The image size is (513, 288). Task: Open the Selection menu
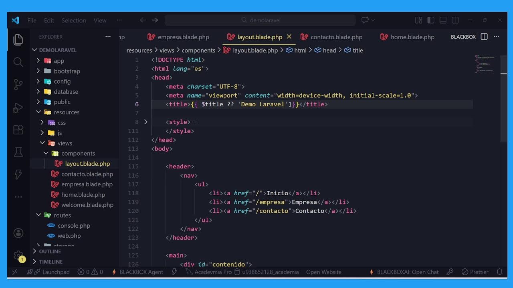click(74, 20)
